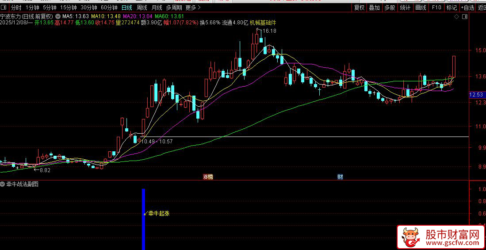The height and width of the screenshot is (250, 486).
Task: Open the 统计 statistics tool
Action: coord(405,8)
